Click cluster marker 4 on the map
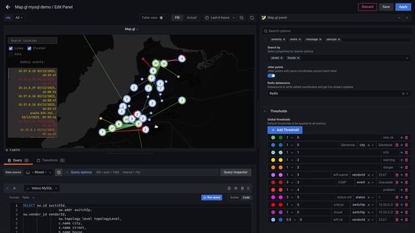 point(182,58)
